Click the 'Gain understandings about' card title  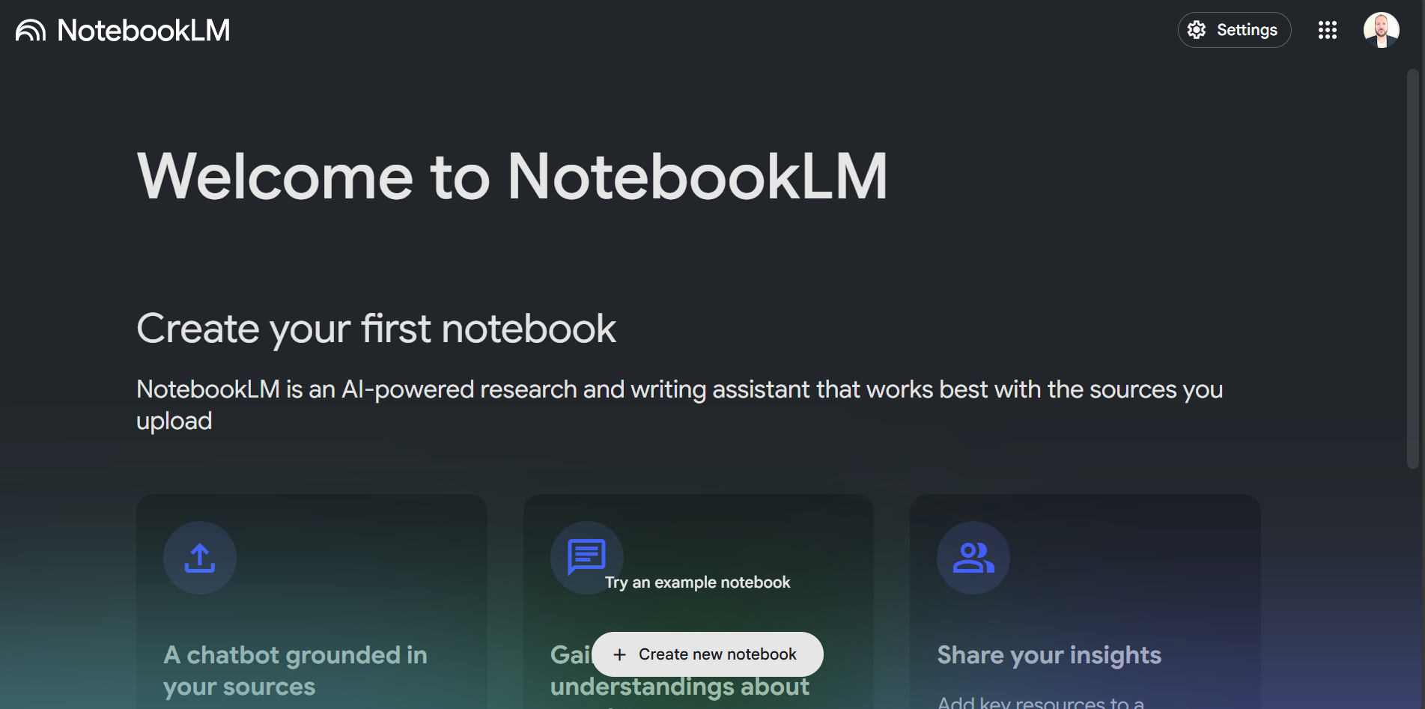679,687
